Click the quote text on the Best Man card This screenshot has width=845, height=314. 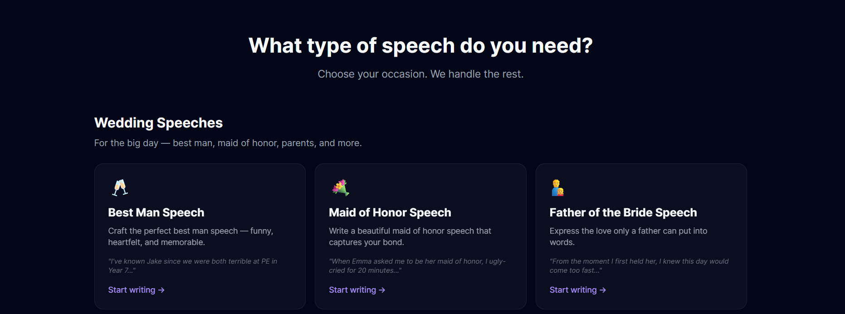click(x=192, y=265)
